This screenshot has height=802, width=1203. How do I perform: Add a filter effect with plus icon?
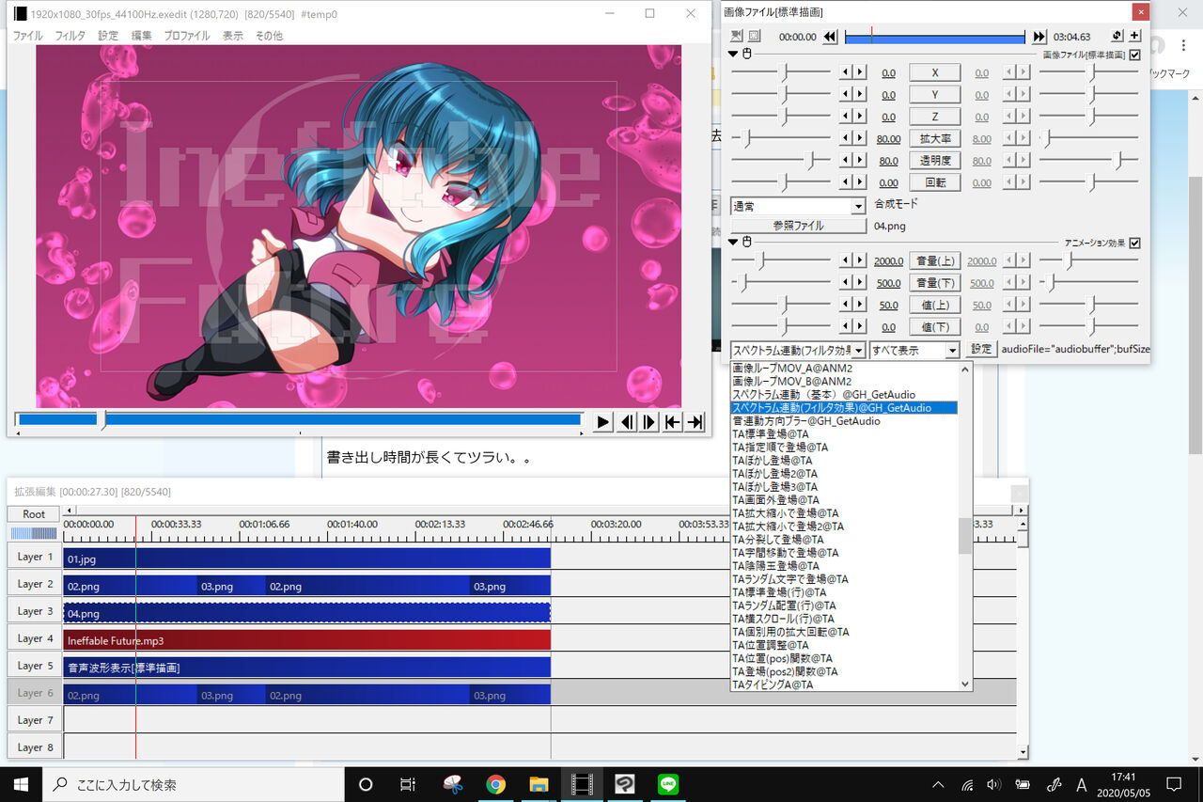[x=1134, y=36]
